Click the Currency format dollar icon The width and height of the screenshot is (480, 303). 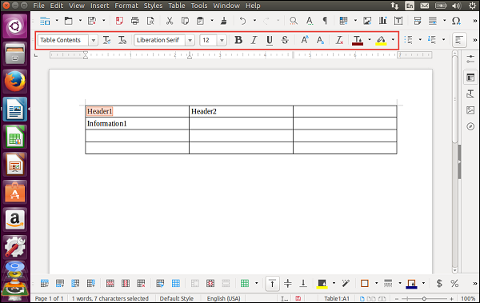tap(439, 283)
